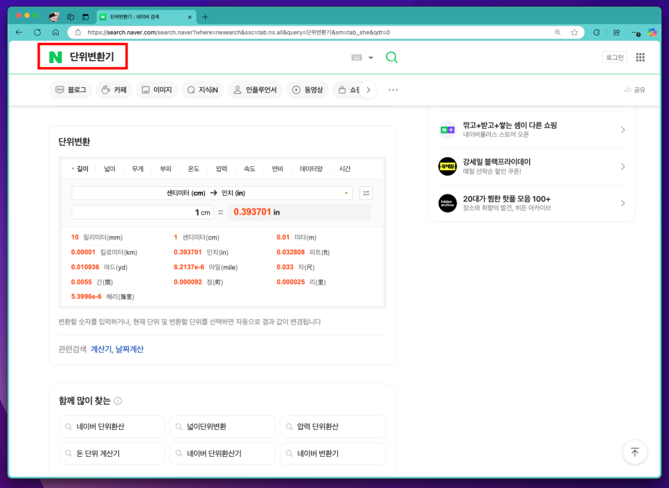Click the green Naver N logo
This screenshot has height=488, width=669.
[x=55, y=57]
